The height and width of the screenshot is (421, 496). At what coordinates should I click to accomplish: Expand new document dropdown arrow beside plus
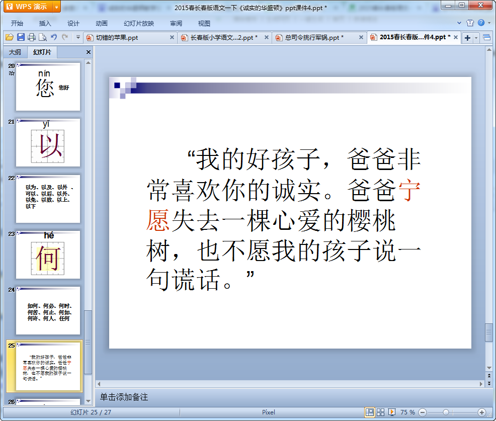476,38
